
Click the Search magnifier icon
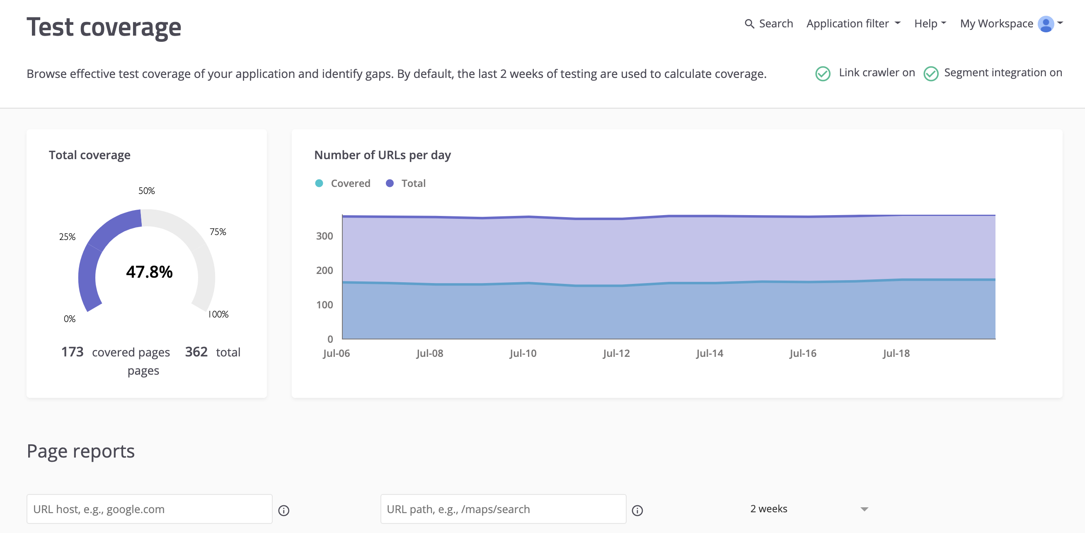(x=750, y=24)
